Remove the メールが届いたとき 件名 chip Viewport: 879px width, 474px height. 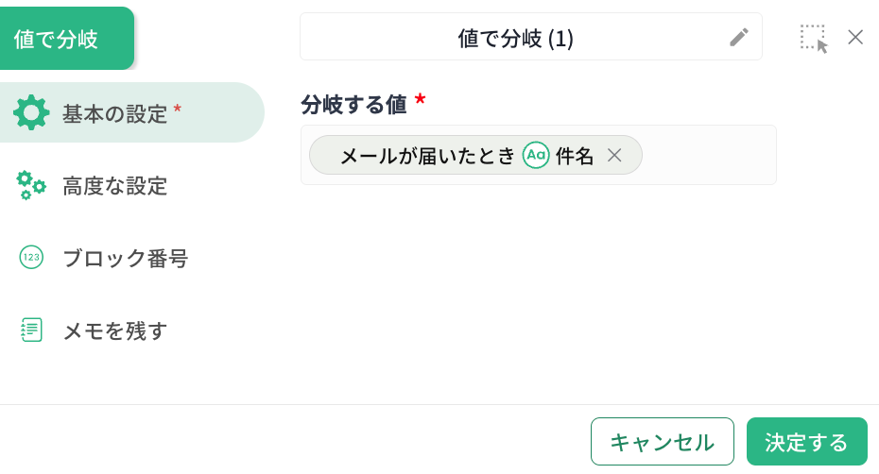614,155
